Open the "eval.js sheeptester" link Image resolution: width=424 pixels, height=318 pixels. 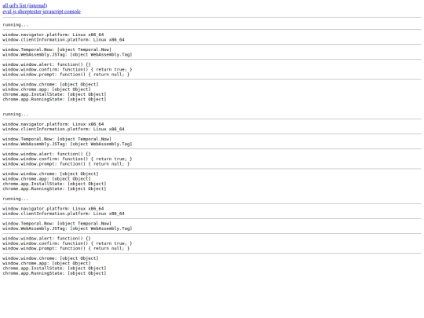[x=22, y=11]
